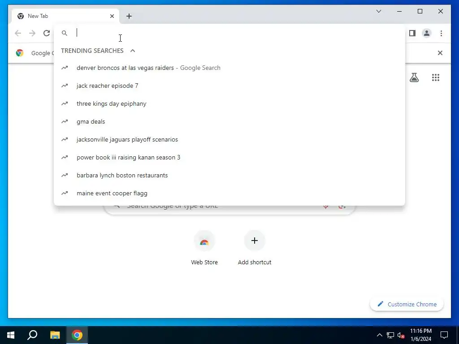The width and height of the screenshot is (459, 344).
Task: Click the Web Store shortcut icon
Action: pyautogui.click(x=204, y=241)
